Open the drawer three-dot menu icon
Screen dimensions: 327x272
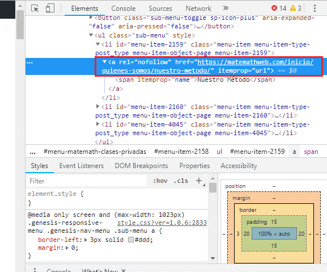[35, 270]
